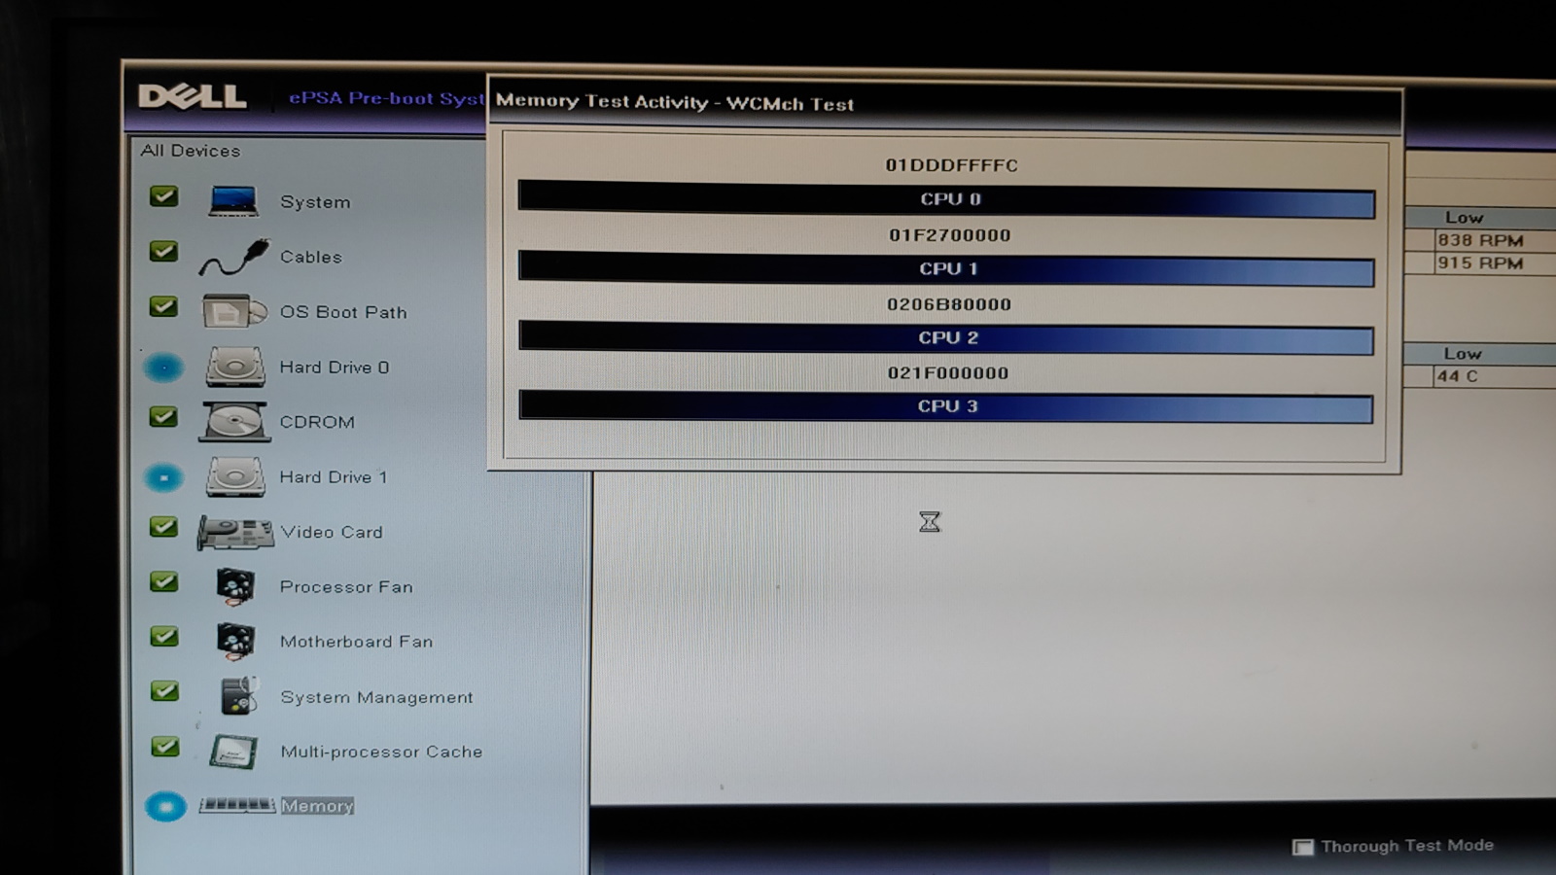Toggle the Processor Fan checkbox

click(x=163, y=581)
